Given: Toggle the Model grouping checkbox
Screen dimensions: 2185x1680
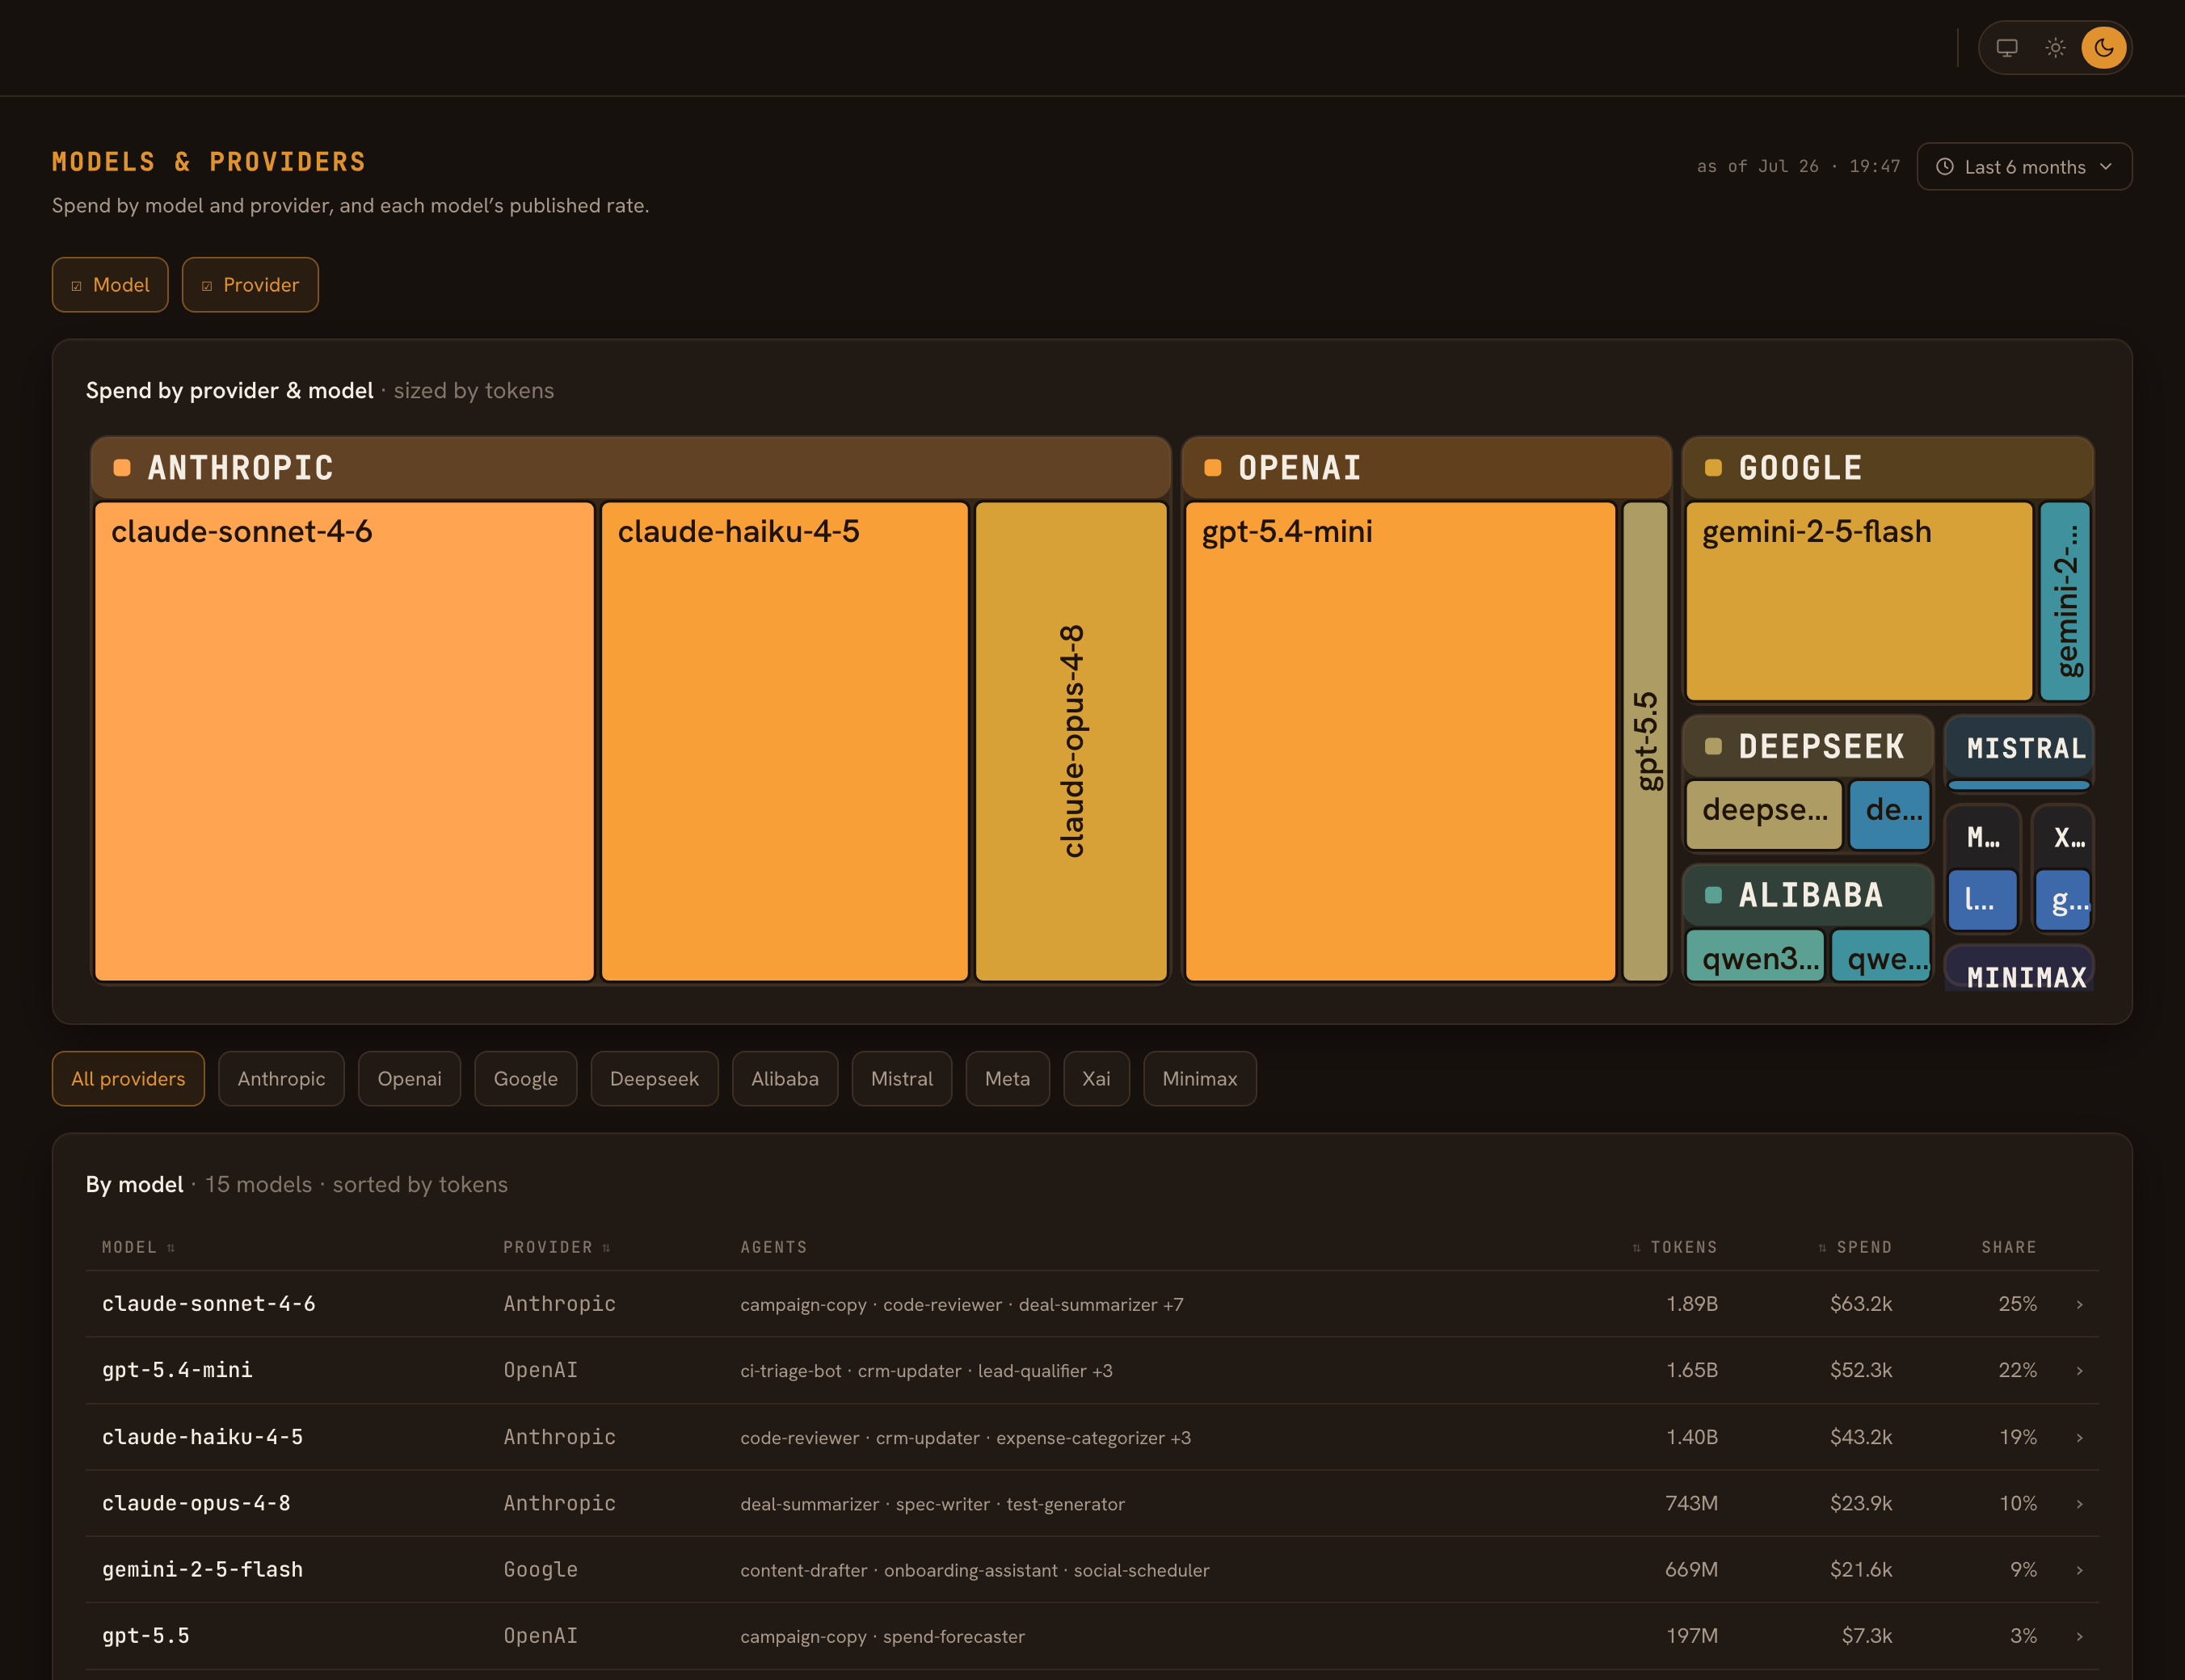Looking at the screenshot, I should 110,285.
